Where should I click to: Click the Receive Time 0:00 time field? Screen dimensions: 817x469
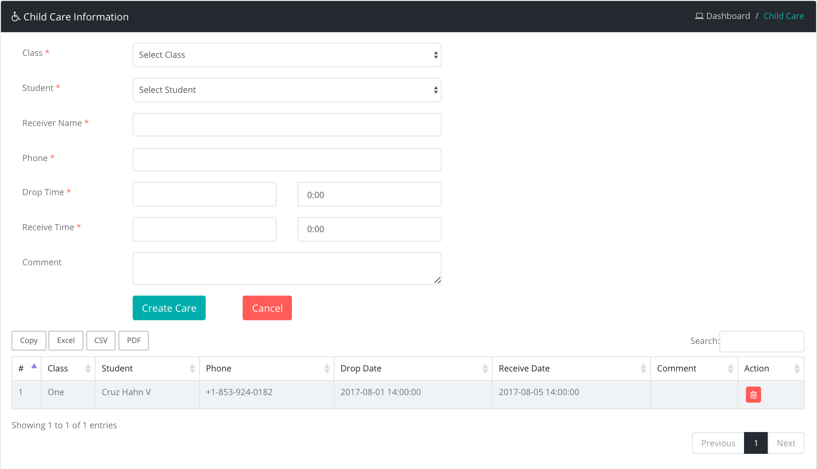[370, 229]
